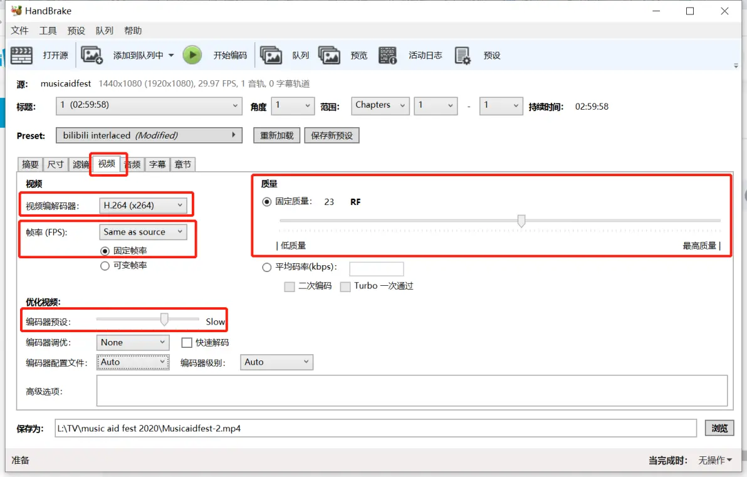Open the 工具 menu
The width and height of the screenshot is (747, 477).
tap(48, 31)
